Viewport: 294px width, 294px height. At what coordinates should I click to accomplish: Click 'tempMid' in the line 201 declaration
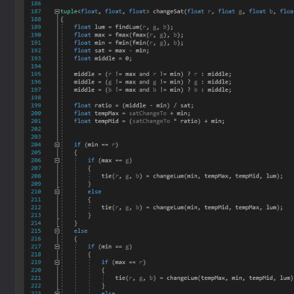coord(106,121)
